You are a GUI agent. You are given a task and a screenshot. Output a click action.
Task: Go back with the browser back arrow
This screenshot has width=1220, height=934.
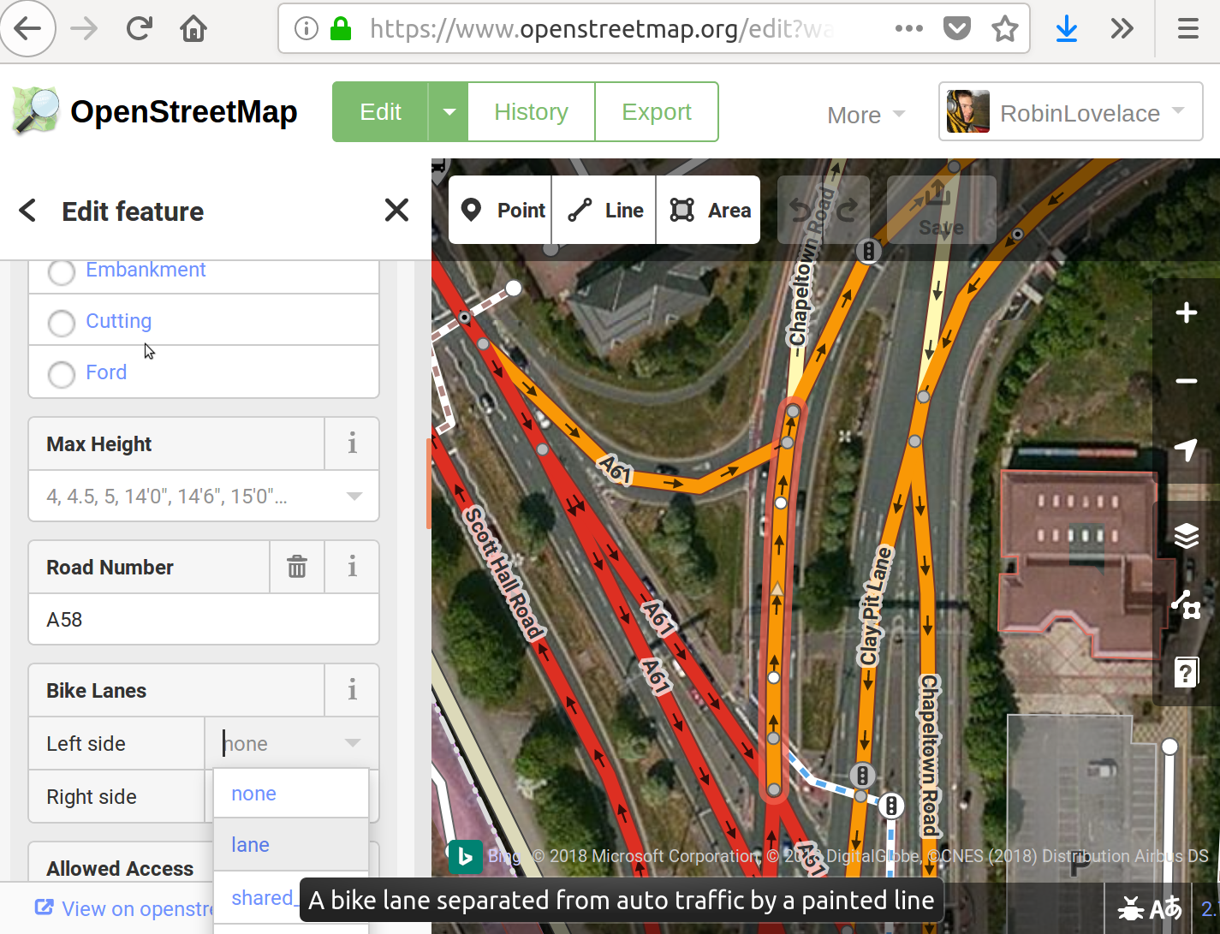click(27, 29)
